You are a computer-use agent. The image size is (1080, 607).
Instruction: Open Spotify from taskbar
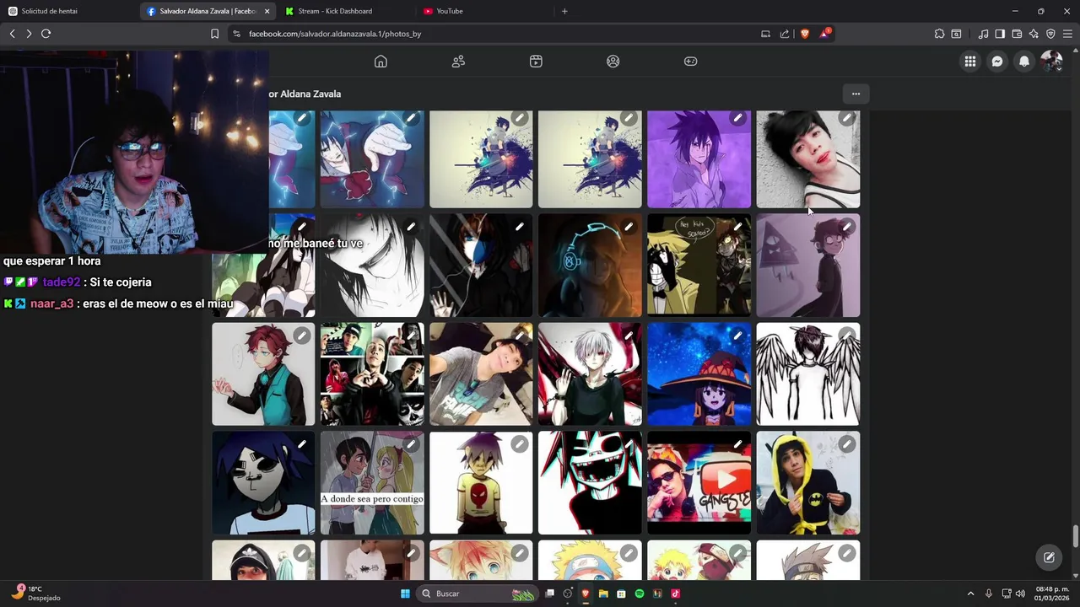[640, 594]
